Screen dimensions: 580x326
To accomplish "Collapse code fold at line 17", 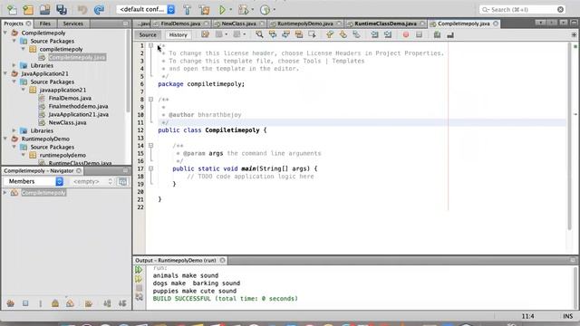I will point(150,168).
